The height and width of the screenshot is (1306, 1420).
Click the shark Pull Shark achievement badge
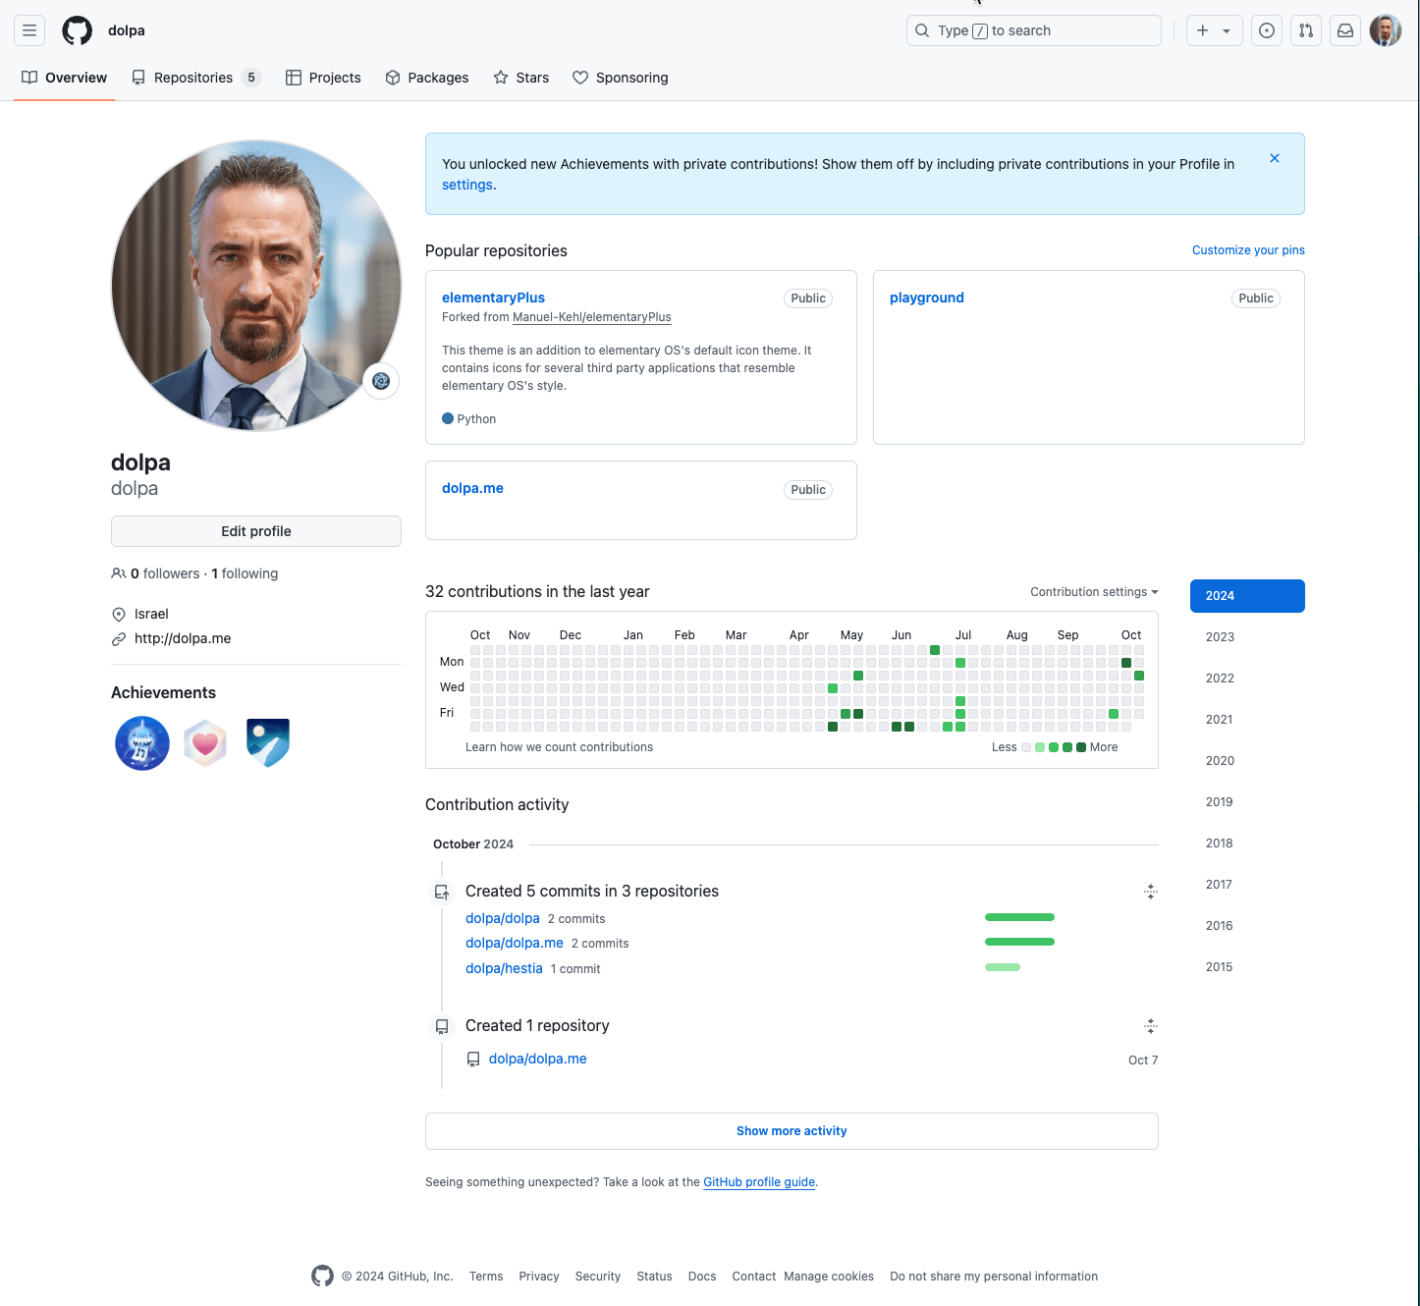[x=142, y=743]
